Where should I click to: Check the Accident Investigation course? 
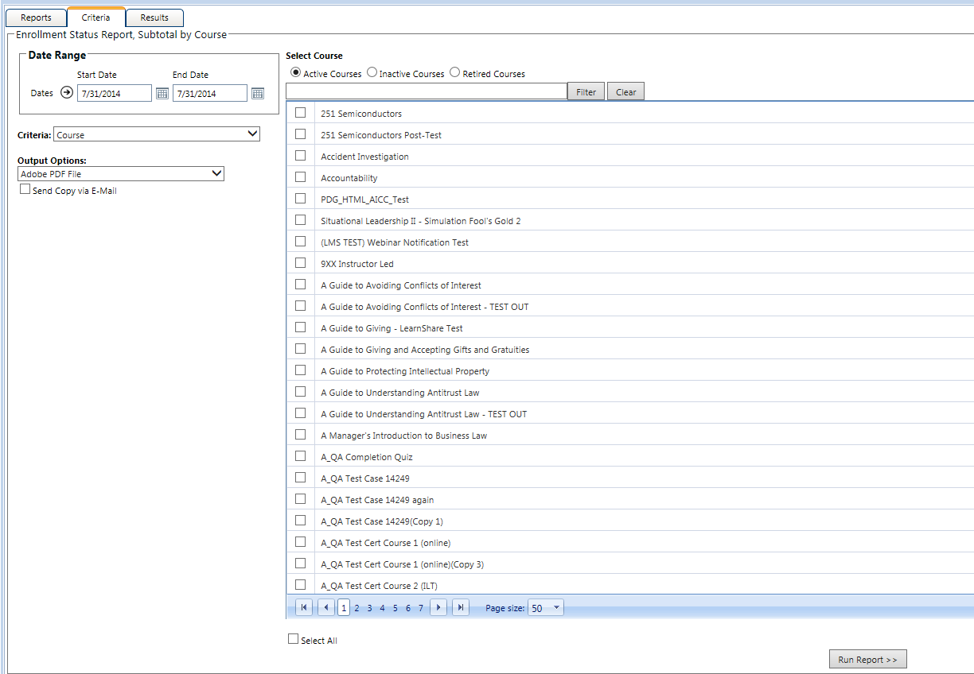[x=301, y=156]
